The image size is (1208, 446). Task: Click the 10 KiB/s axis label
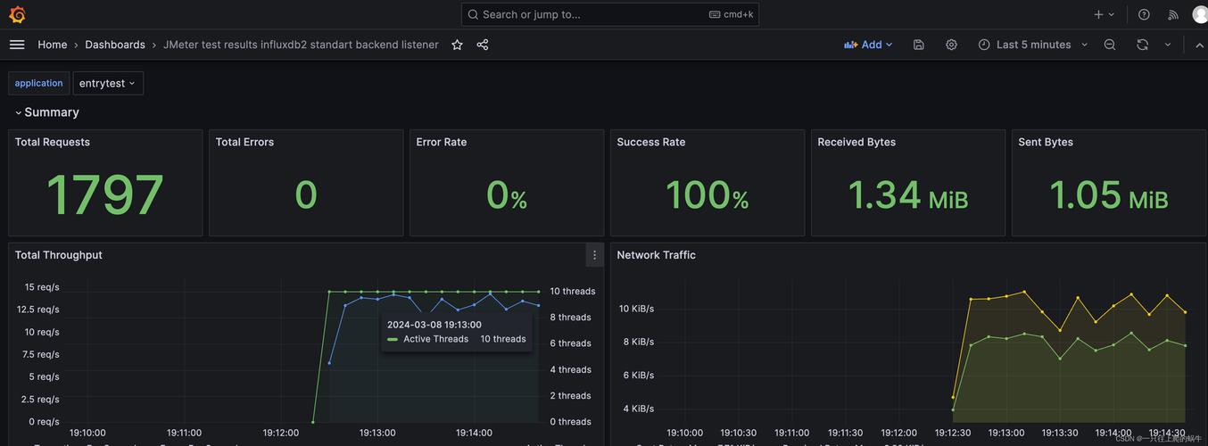click(x=637, y=309)
